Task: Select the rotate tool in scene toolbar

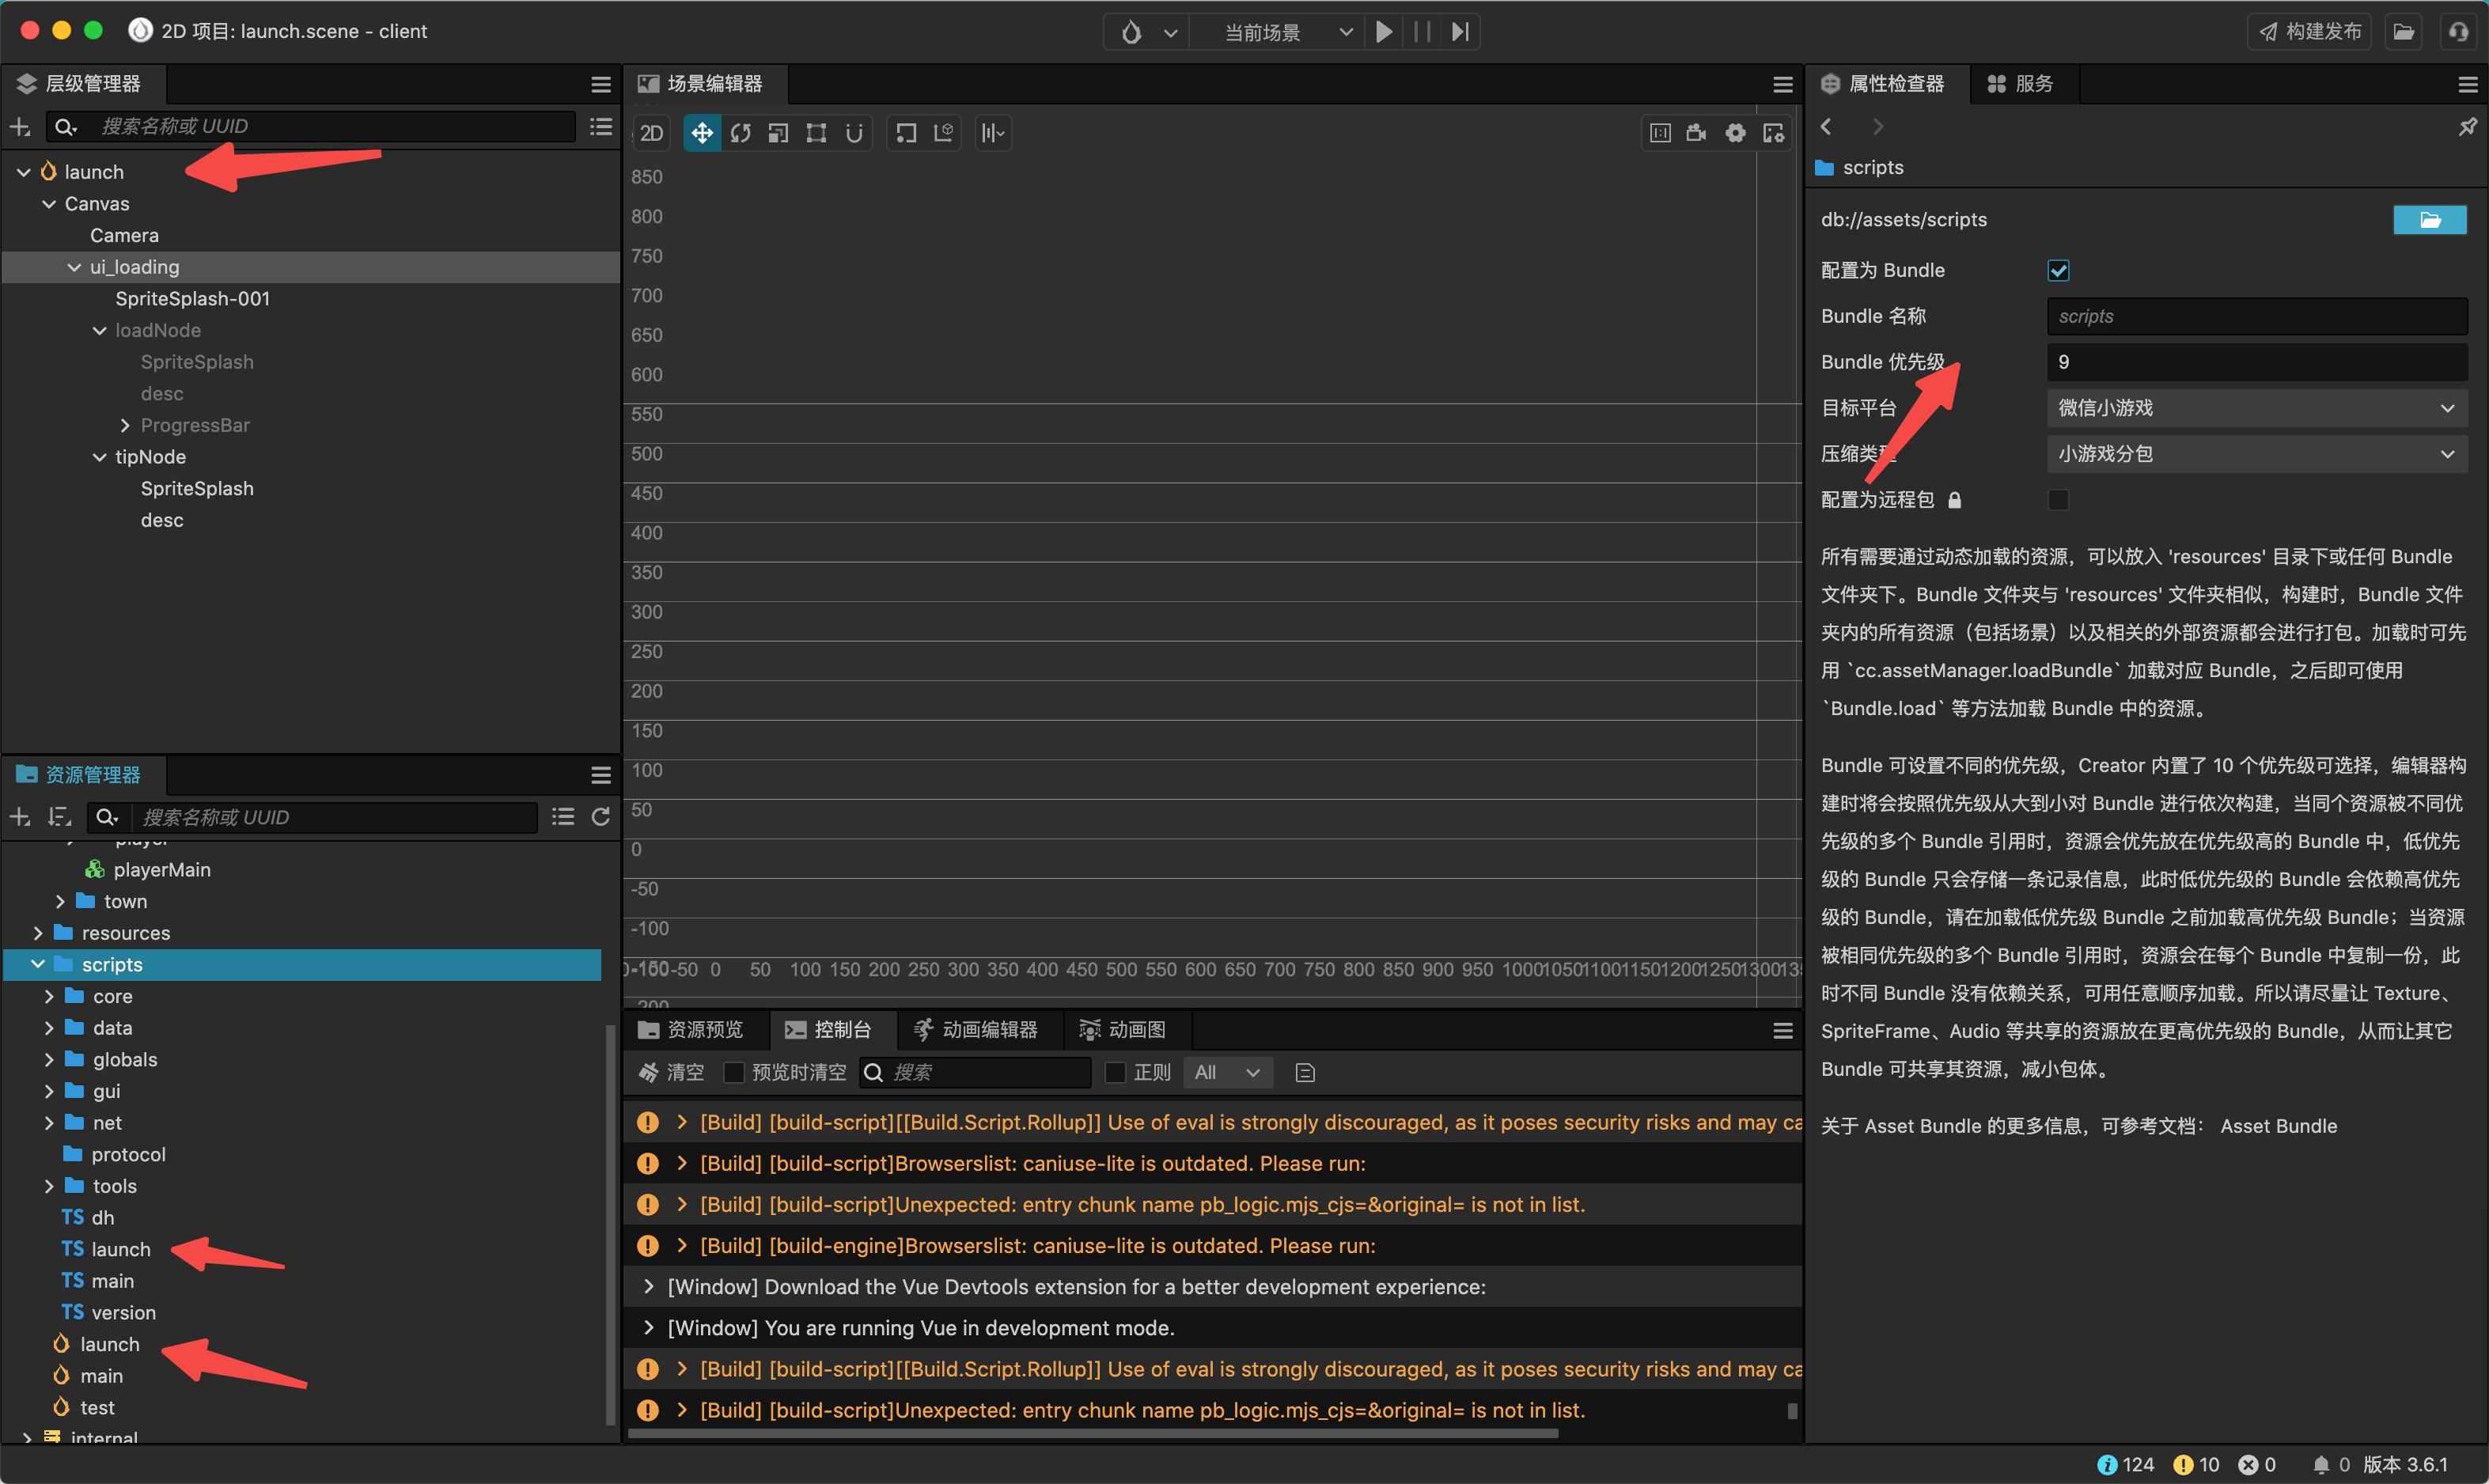Action: click(x=740, y=133)
